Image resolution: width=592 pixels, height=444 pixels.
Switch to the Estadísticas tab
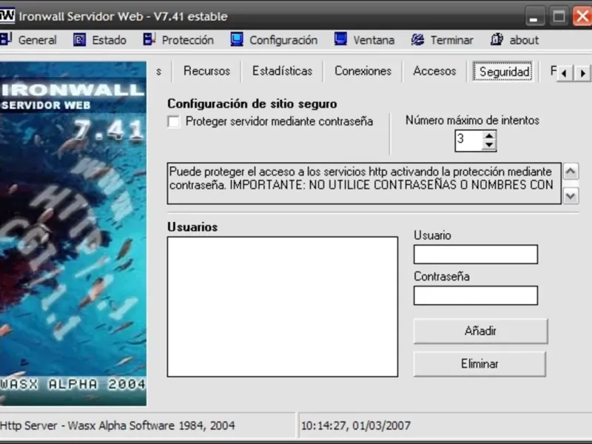tap(282, 71)
